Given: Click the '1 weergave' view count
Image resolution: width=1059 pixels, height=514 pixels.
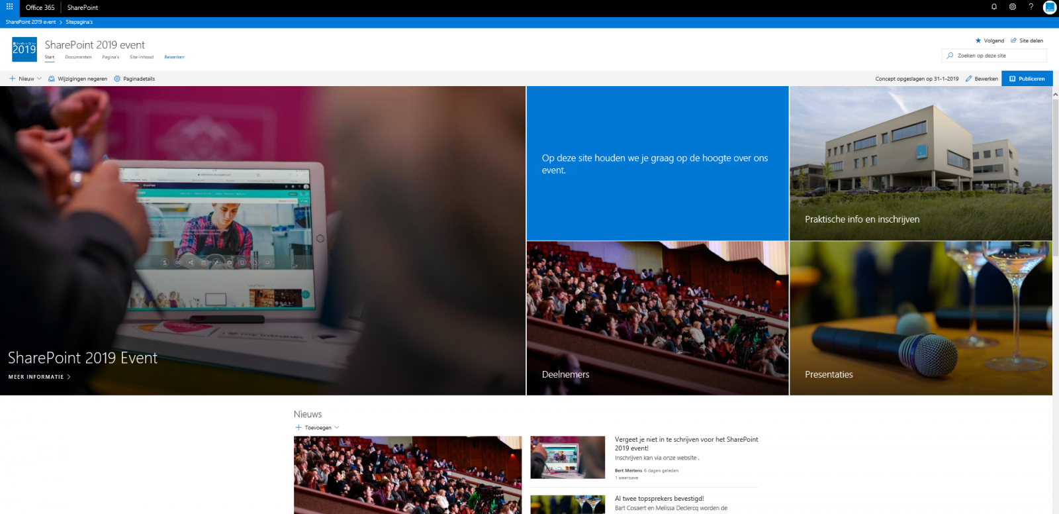Looking at the screenshot, I should (626, 478).
